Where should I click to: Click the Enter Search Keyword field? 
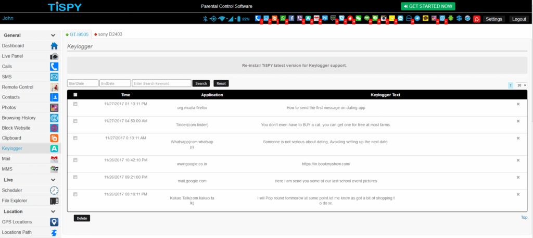click(161, 83)
